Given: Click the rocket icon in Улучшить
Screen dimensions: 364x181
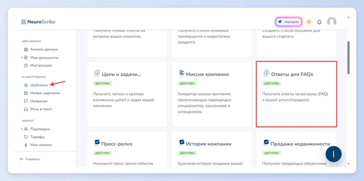Looking at the screenshot, I should [280, 22].
